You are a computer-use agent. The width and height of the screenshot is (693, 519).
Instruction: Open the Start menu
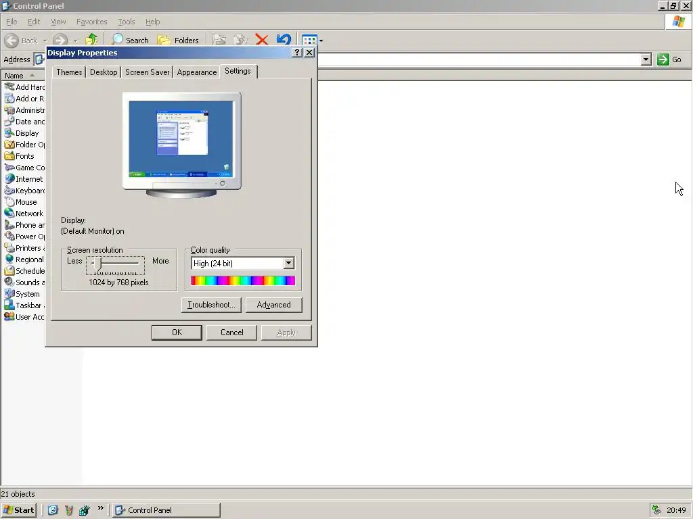click(18, 510)
